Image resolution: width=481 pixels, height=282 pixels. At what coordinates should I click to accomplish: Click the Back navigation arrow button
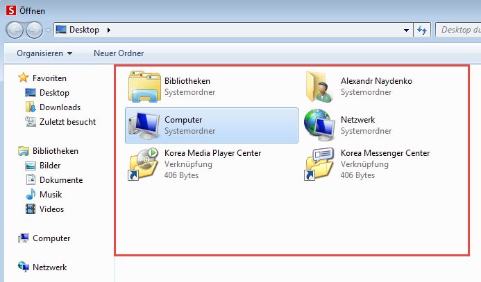15,30
